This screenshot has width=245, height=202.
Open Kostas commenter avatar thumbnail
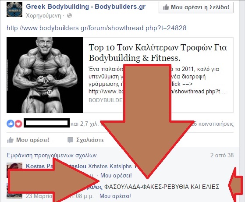14,166
